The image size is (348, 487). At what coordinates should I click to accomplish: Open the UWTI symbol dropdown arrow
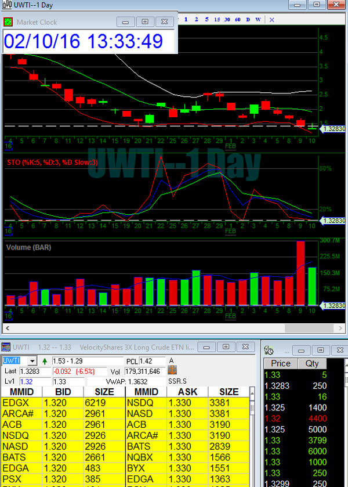32,361
